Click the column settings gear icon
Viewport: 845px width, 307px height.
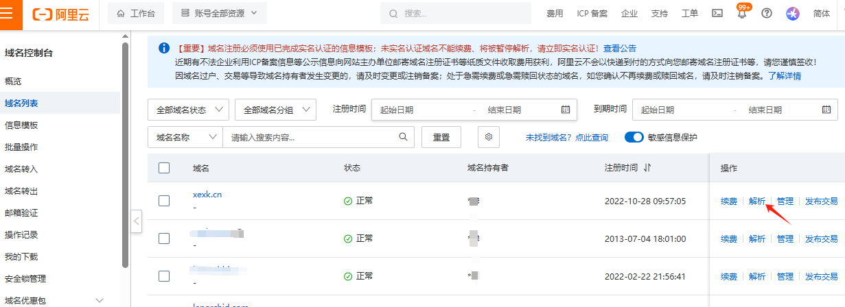coord(489,137)
